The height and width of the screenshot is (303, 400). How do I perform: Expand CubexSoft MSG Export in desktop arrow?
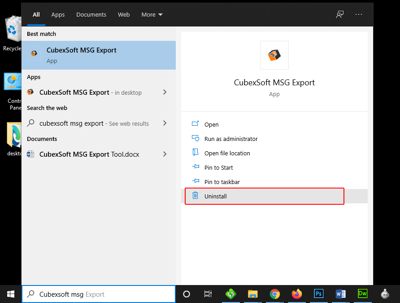165,92
